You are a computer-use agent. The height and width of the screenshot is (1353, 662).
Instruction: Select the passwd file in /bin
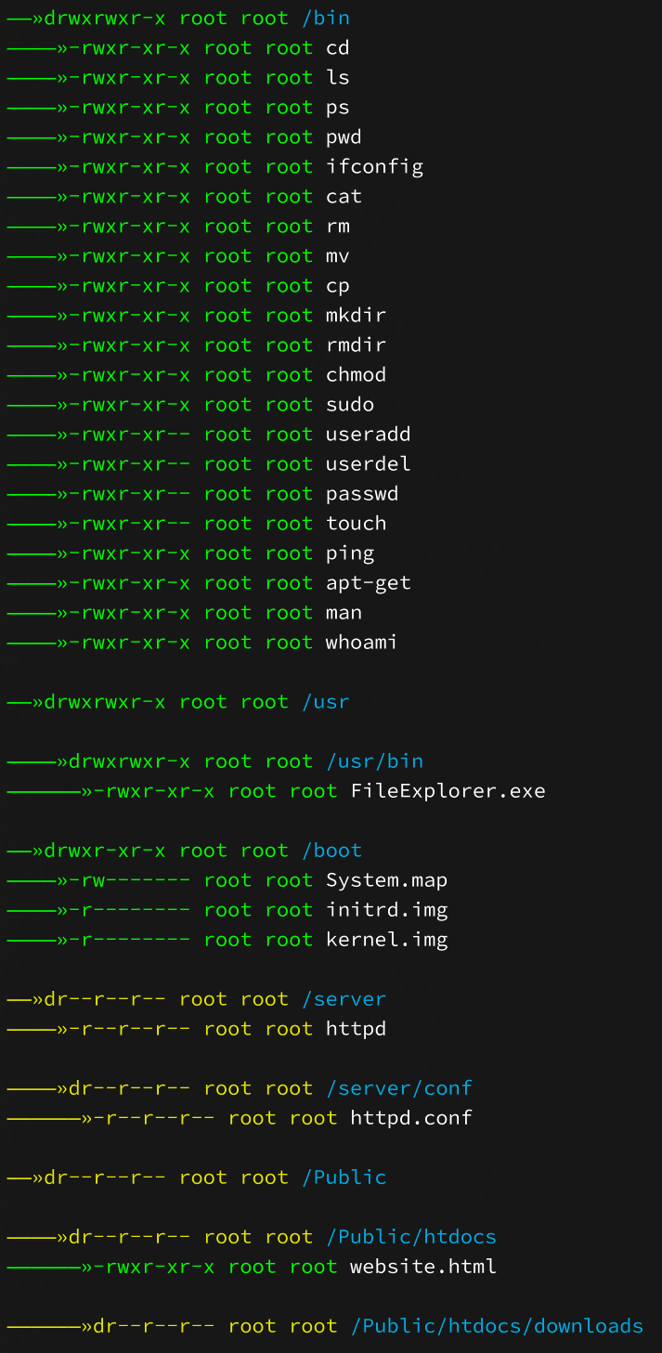(362, 494)
